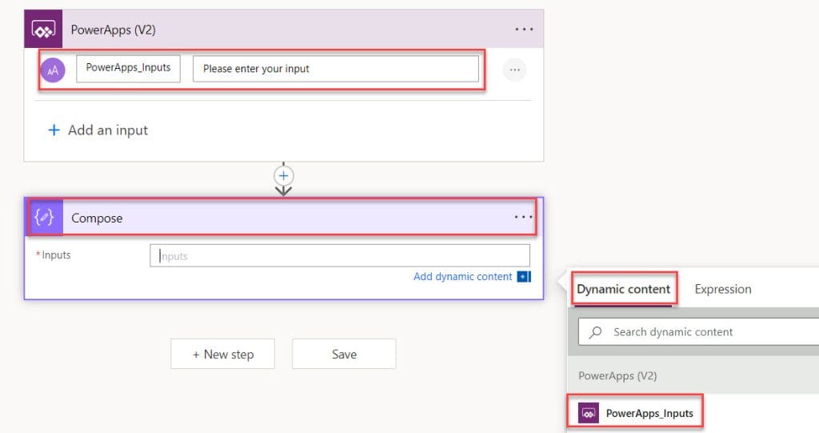819x433 pixels.
Task: Collapse the PowerApps (V2) card header
Action: [x=284, y=30]
